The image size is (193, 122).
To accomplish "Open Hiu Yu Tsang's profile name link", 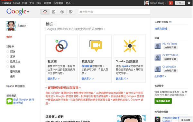I will tap(170, 44).
